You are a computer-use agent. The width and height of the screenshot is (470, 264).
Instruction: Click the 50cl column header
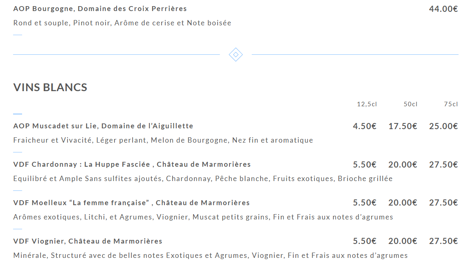pyautogui.click(x=410, y=104)
